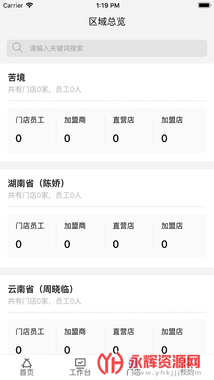Switch to the 工作台 workbench tab
Viewport: 214px width, 380px height.
click(x=80, y=367)
